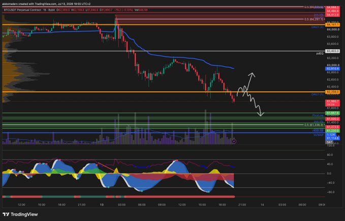Viewport: 345px width, 221px height.
Task: Click the 64,000.0 price axis tick
Action: [332, 29]
